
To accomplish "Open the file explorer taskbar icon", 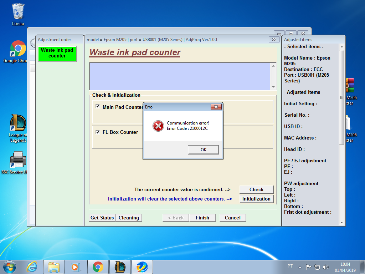I will click(x=54, y=267).
